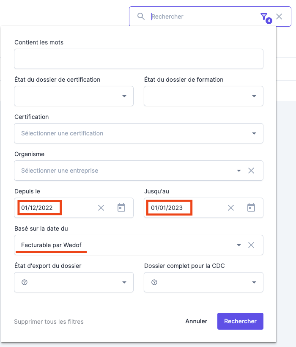The height and width of the screenshot is (347, 296).
Task: Open calendar picker for Jusqu'au
Action: point(251,208)
